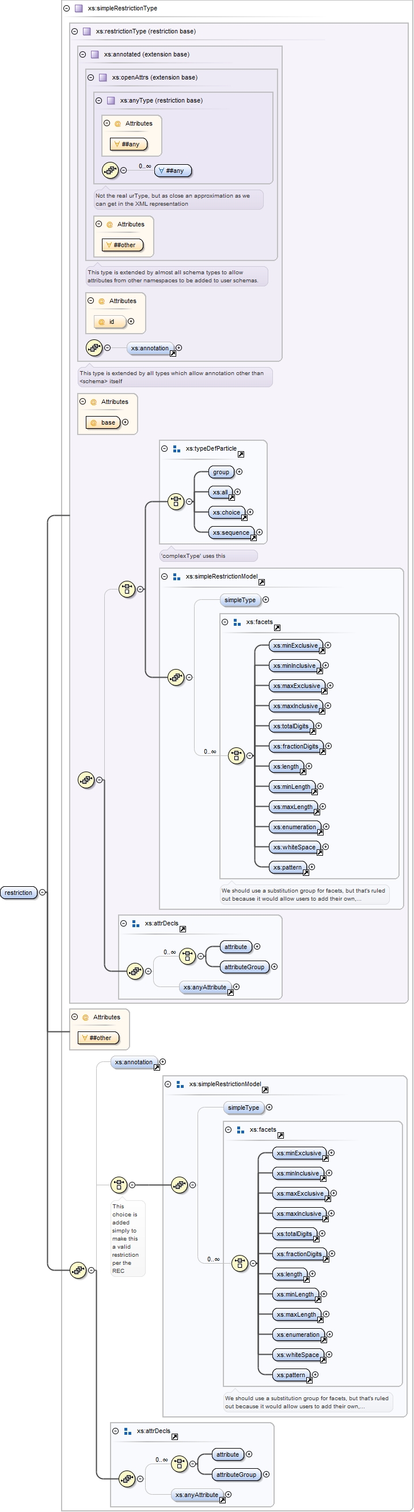Collapse the xs:typeDefParticle group

click(164, 448)
